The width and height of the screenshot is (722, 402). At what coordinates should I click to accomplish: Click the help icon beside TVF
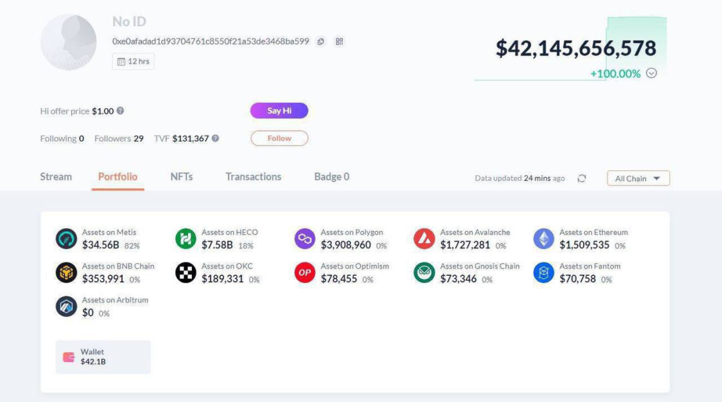coord(215,139)
